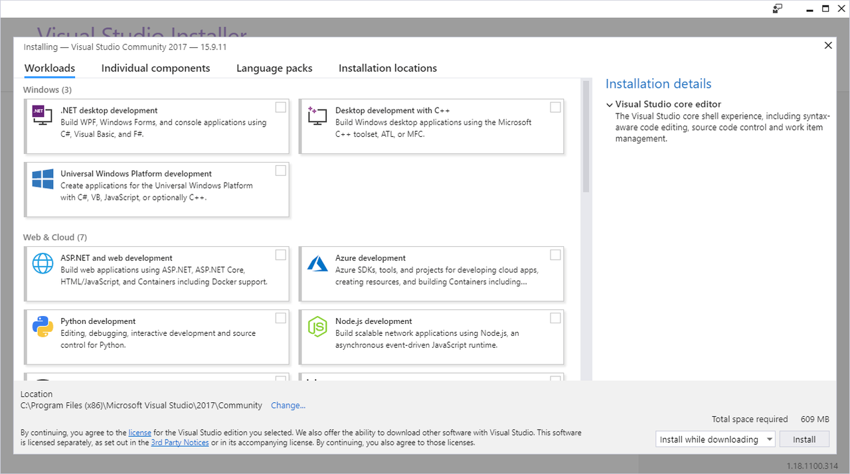Switch to the Workloads tab
This screenshot has height=474, width=850.
[50, 68]
